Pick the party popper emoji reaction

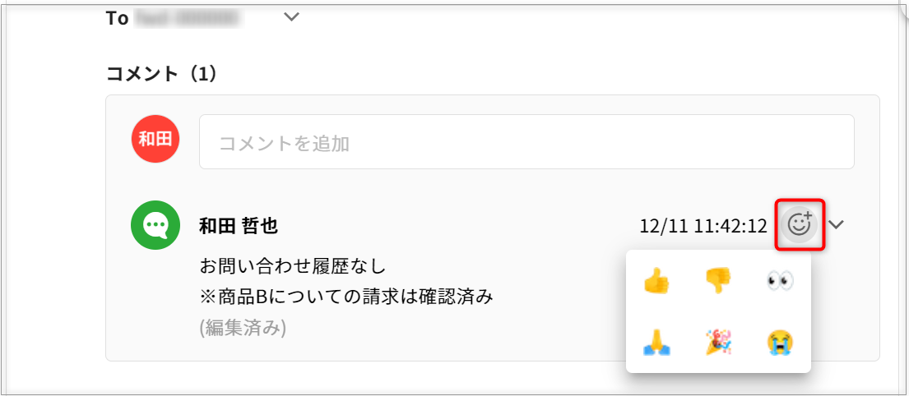(x=718, y=342)
